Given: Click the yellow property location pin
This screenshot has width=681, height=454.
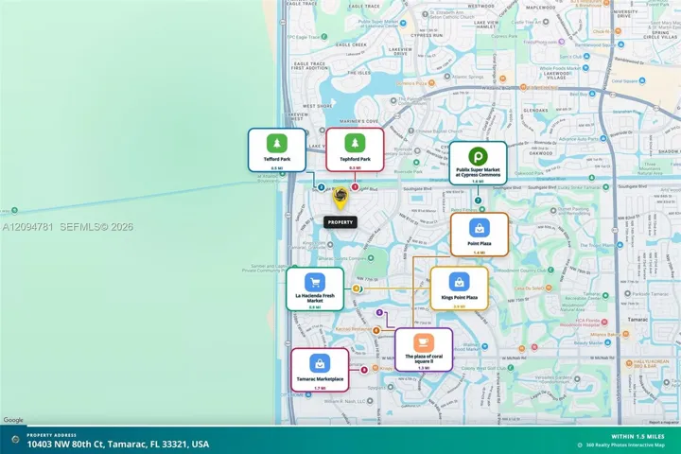Looking at the screenshot, I should point(340,198).
